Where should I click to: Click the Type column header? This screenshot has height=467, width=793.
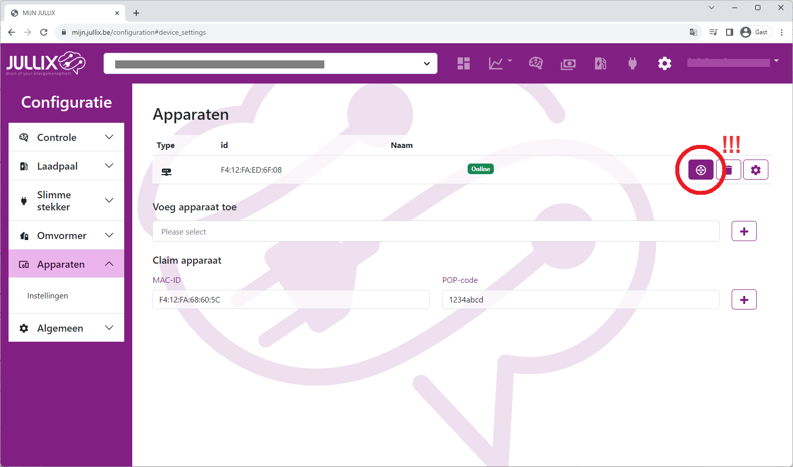point(165,145)
